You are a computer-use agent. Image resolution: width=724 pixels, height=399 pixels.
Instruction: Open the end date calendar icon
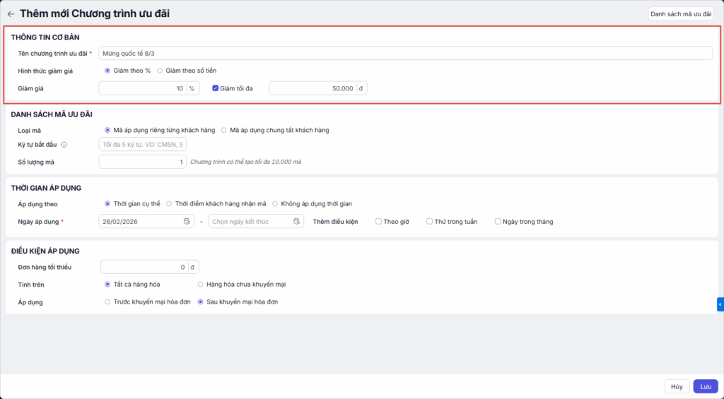point(297,222)
